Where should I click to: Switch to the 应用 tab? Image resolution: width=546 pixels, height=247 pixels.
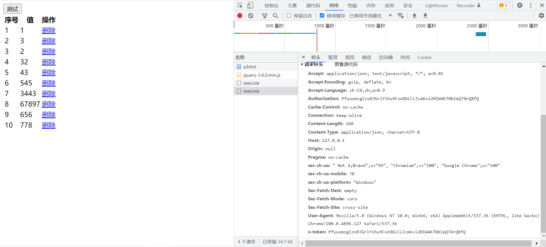389,5
